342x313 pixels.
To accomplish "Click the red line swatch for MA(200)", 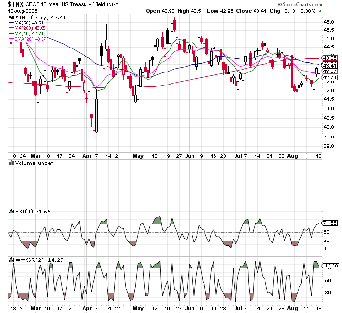I will [12, 28].
